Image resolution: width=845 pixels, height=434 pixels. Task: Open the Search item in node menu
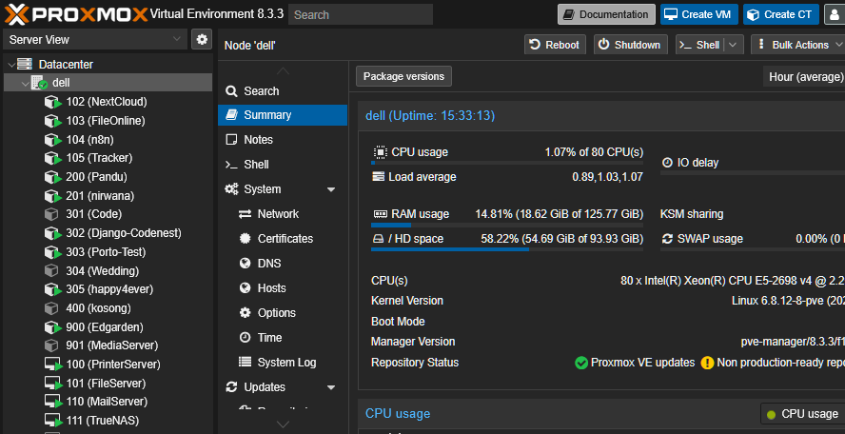point(283,91)
